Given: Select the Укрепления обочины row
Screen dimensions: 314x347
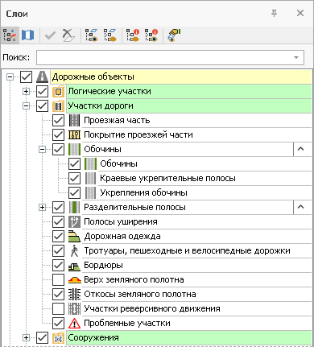Looking at the screenshot, I should (205, 192).
